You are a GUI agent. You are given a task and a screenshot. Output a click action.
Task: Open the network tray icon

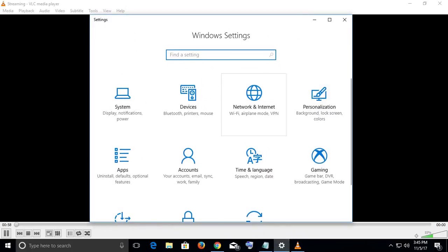(x=399, y=246)
